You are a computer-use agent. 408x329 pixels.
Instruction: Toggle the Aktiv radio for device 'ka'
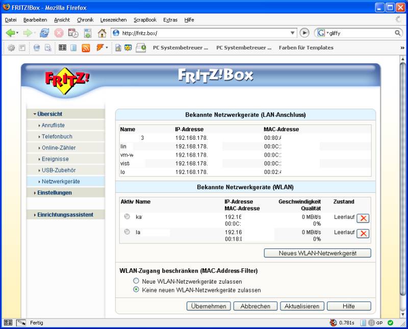(x=127, y=216)
